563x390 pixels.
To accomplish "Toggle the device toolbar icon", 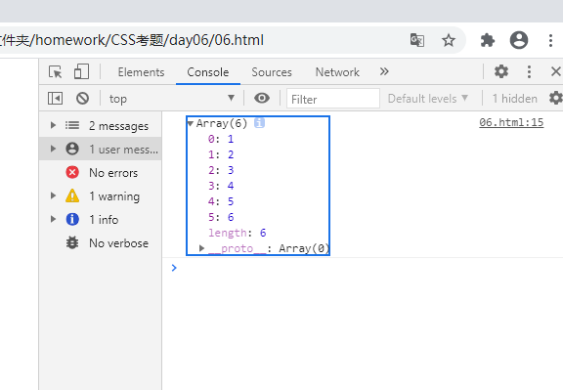I will click(81, 71).
